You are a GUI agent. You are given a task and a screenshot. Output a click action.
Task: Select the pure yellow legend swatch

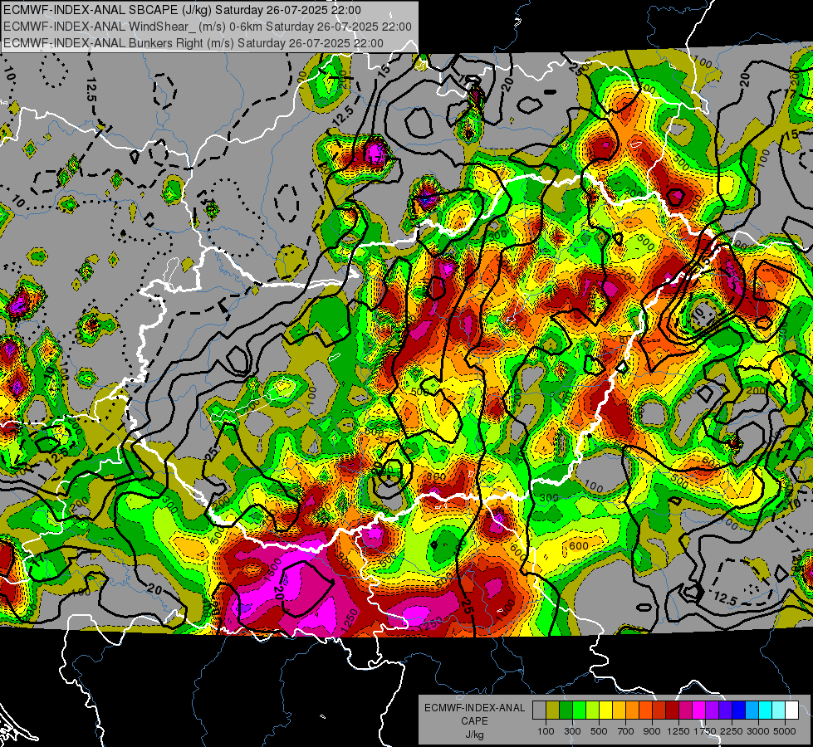pos(605,710)
